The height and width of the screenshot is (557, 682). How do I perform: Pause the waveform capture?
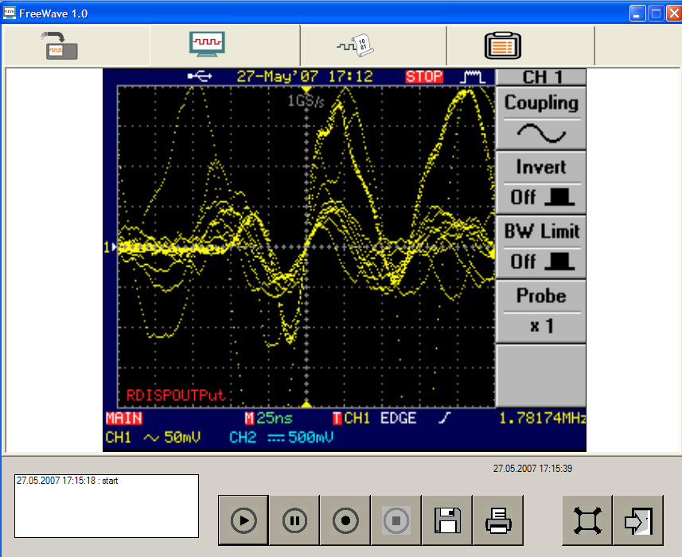(x=294, y=520)
